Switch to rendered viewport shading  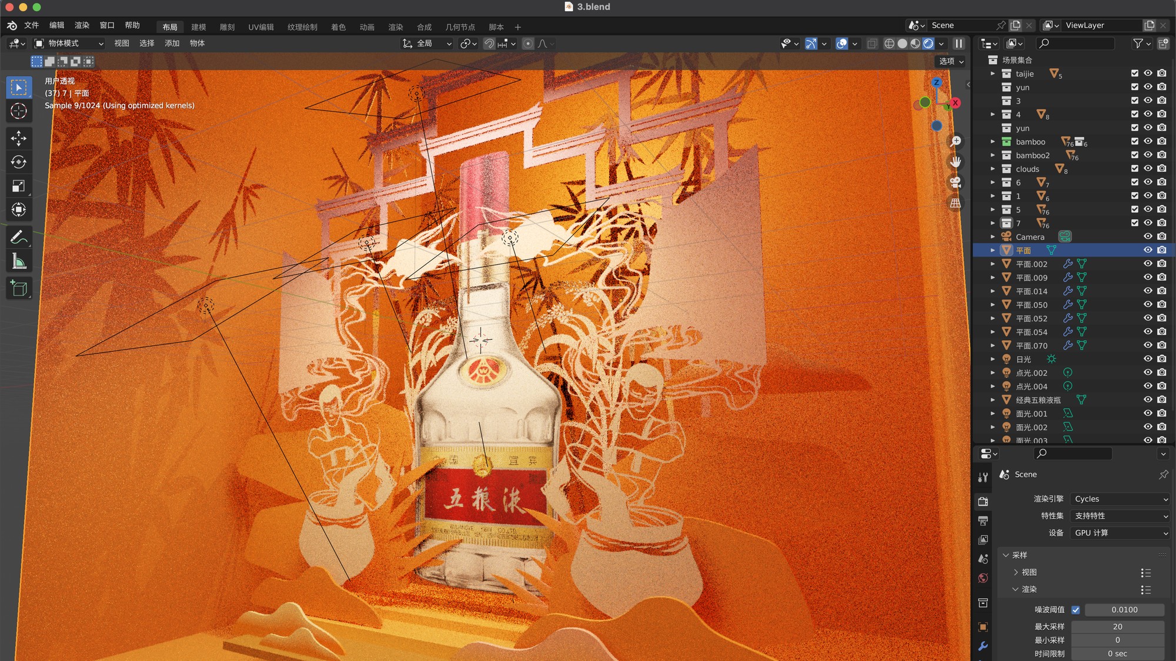[x=928, y=43]
